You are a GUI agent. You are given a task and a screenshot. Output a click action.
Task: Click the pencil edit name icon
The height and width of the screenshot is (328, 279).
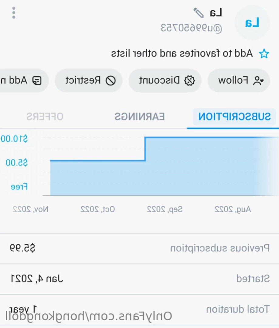[199, 13]
